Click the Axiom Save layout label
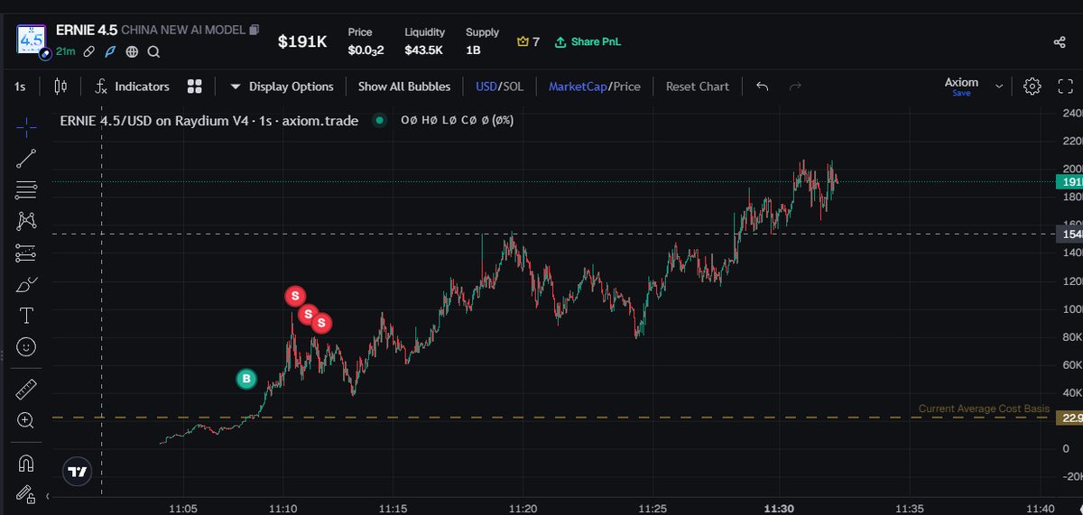This screenshot has width=1083, height=515. click(x=961, y=87)
